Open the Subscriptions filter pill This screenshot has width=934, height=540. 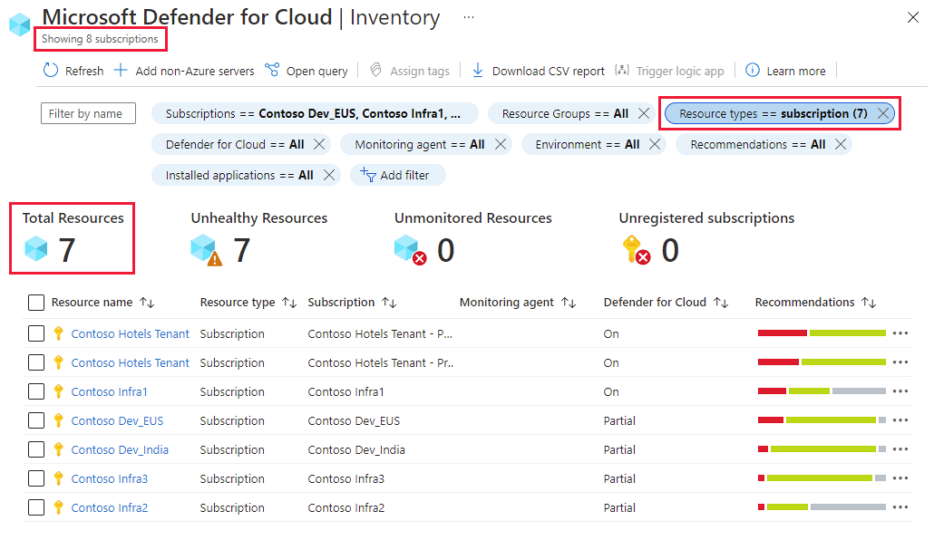[315, 113]
